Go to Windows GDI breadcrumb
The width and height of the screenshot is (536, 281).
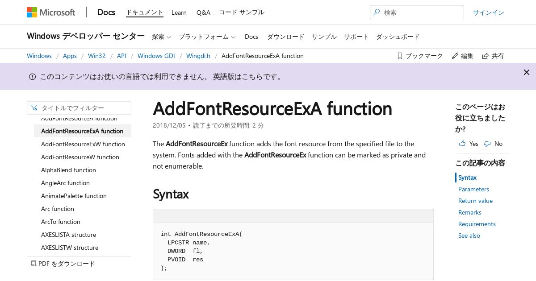click(156, 56)
